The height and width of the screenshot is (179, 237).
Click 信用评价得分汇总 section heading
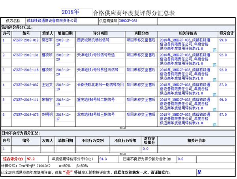17,27
